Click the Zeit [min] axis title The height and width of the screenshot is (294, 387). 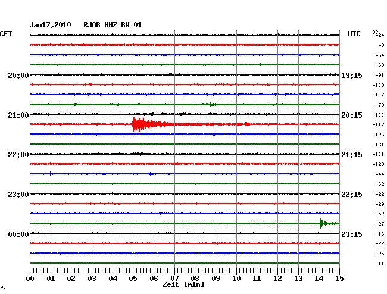pos(183,284)
